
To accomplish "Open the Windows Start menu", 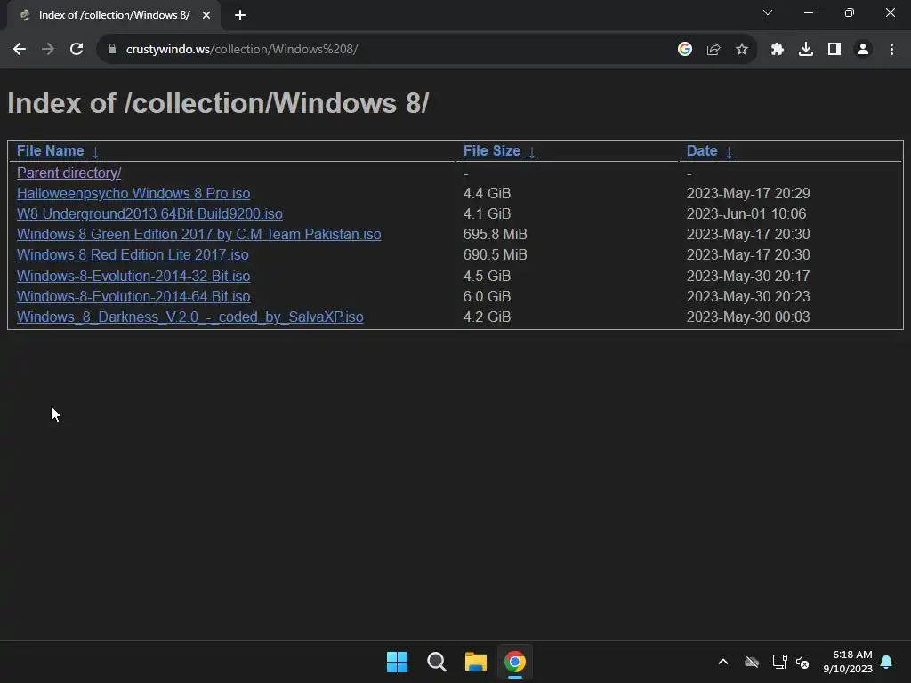I will pos(398,662).
